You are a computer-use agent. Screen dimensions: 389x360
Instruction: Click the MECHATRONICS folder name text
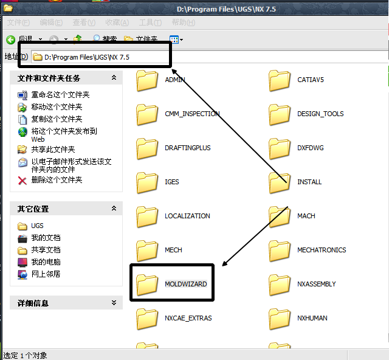(322, 250)
